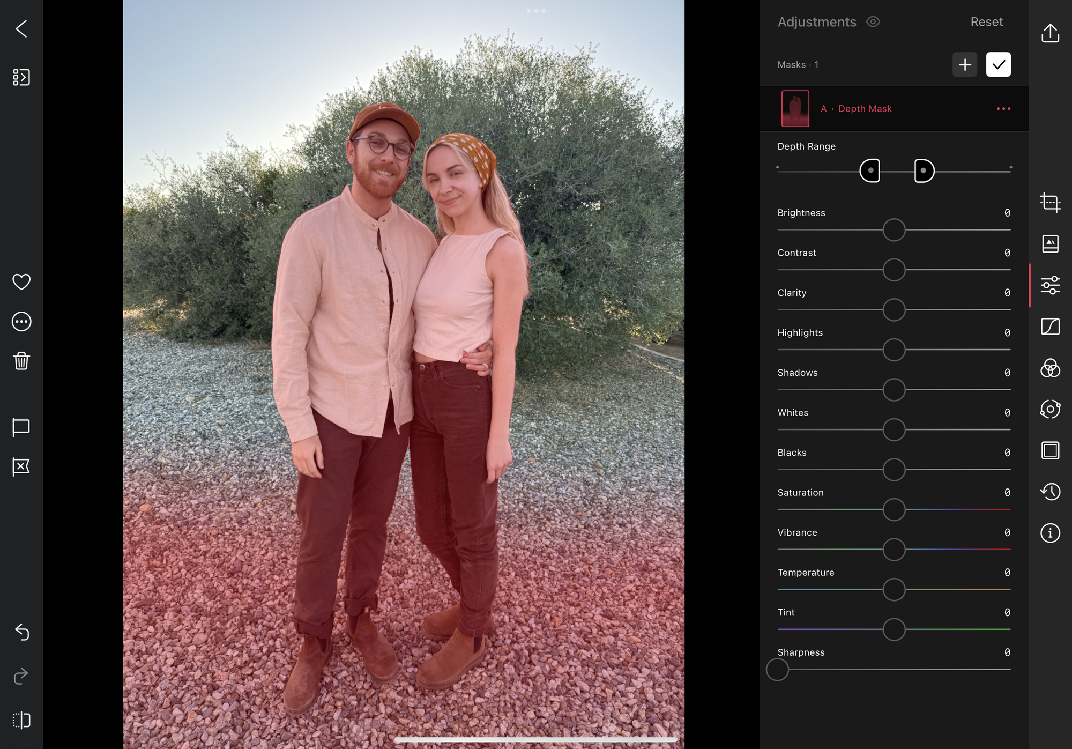Tap the back arrow icon
The height and width of the screenshot is (749, 1072).
[21, 29]
